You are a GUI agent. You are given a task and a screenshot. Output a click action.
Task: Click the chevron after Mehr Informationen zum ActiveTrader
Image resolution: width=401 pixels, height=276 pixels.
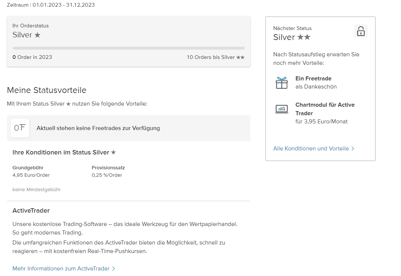[x=114, y=269]
